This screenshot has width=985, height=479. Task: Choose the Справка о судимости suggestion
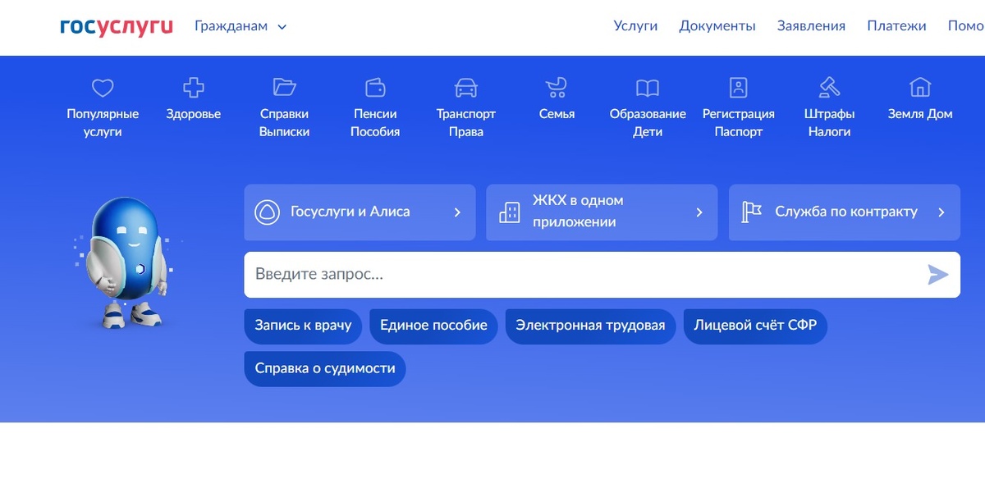click(x=325, y=369)
